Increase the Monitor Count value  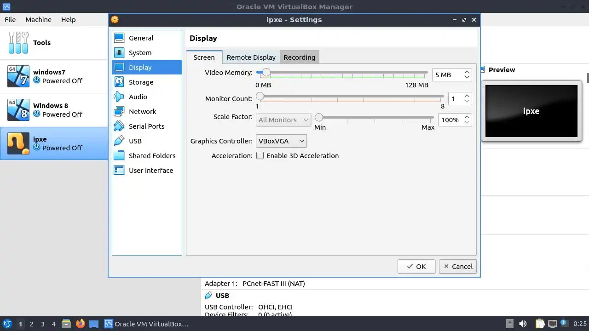click(x=467, y=96)
